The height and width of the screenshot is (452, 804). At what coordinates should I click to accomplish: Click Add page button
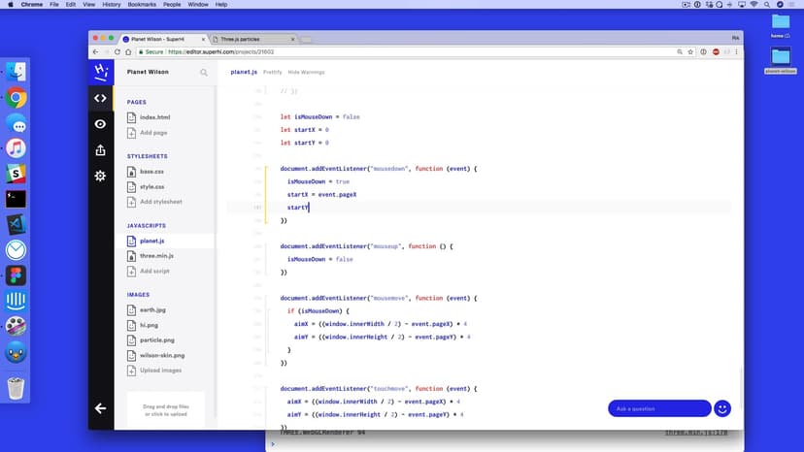pyautogui.click(x=153, y=132)
